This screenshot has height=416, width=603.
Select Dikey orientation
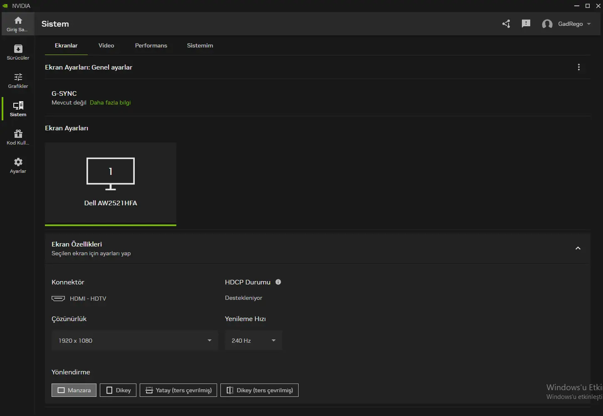[118, 390]
